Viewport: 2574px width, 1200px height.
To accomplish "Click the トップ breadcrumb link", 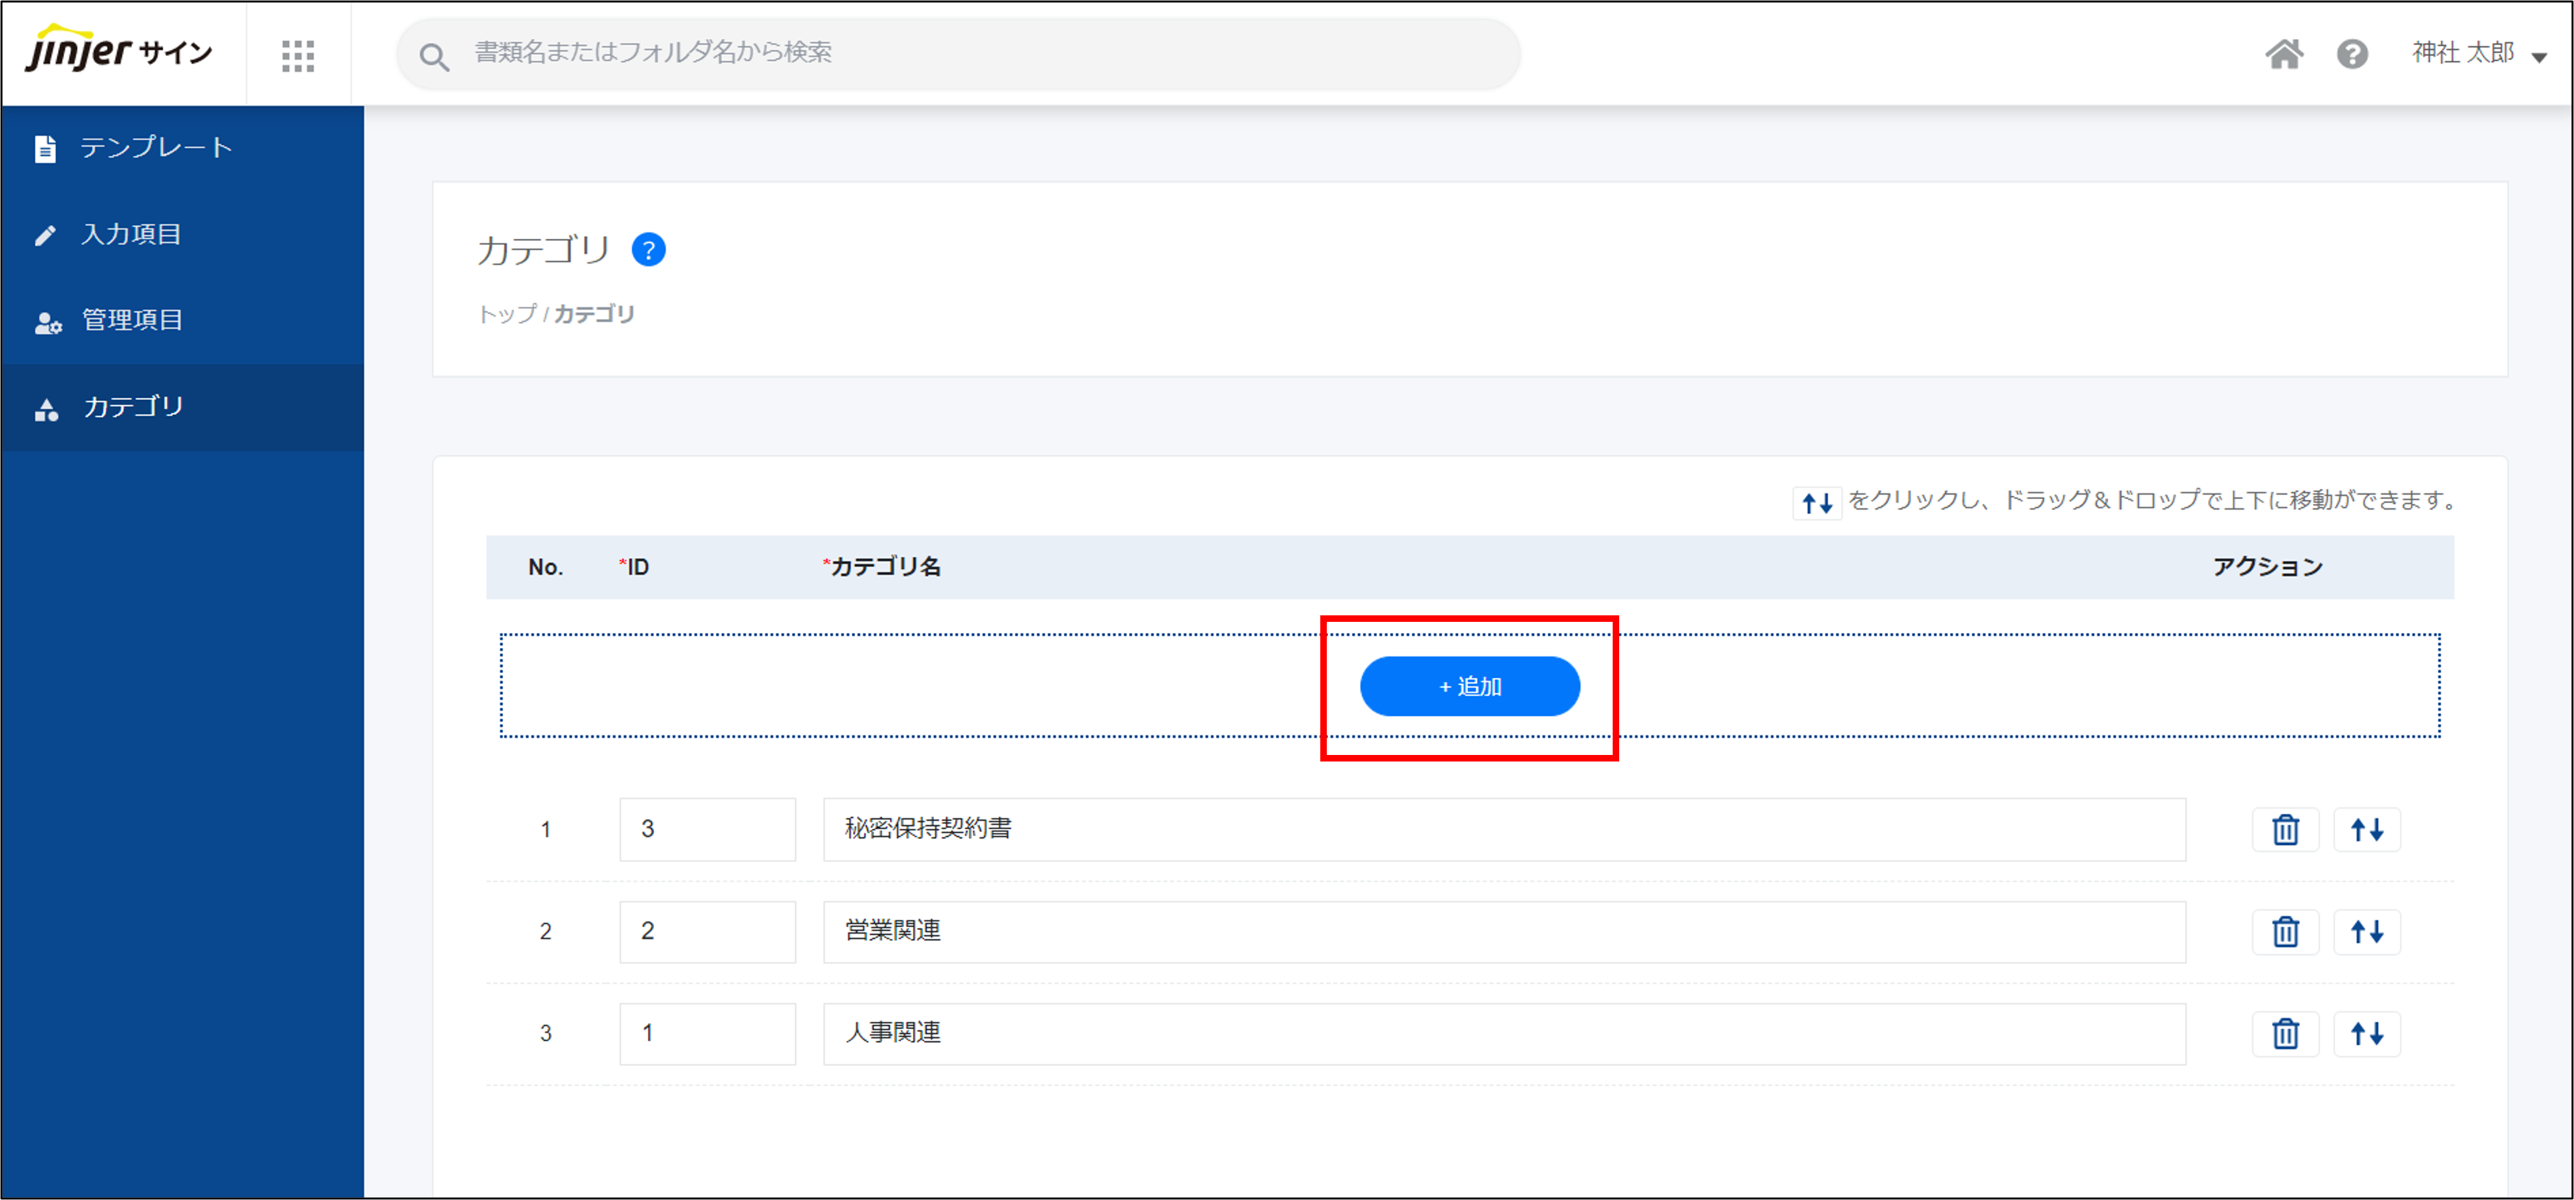I will click(508, 315).
